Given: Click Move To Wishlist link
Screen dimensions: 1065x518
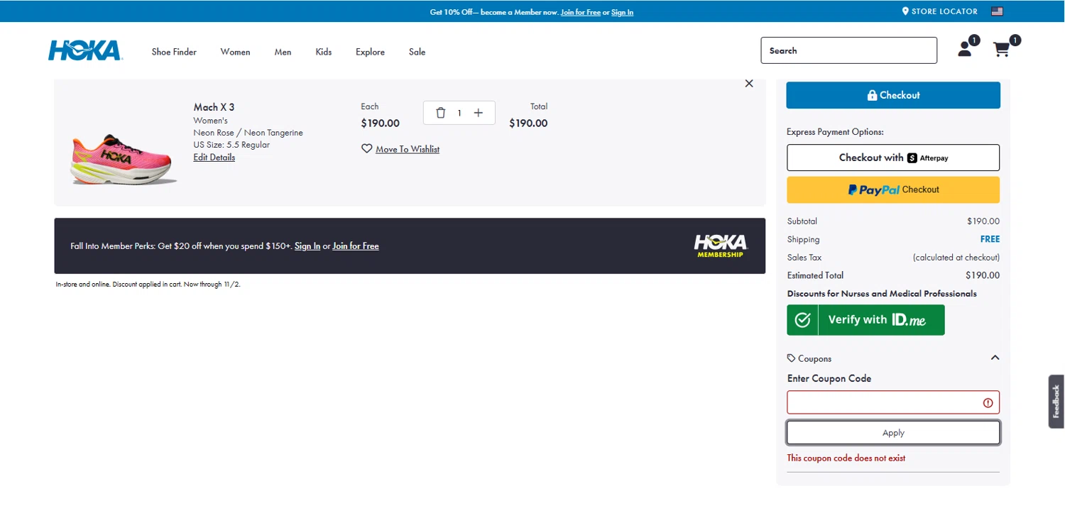Looking at the screenshot, I should (x=408, y=149).
